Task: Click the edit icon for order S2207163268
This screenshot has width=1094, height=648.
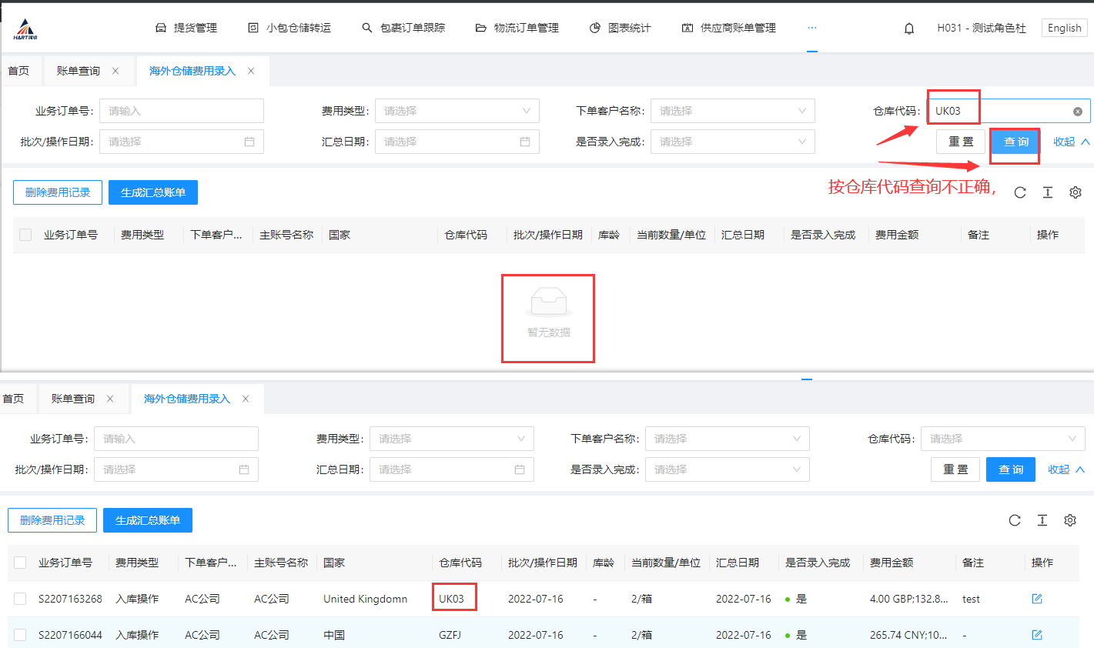Action: pos(1036,599)
